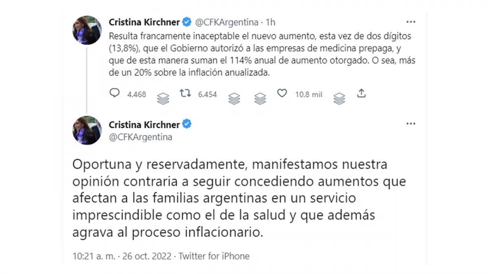This screenshot has width=488, height=274.
Task: Click the 10,8 mil likes counter
Action: (x=308, y=94)
